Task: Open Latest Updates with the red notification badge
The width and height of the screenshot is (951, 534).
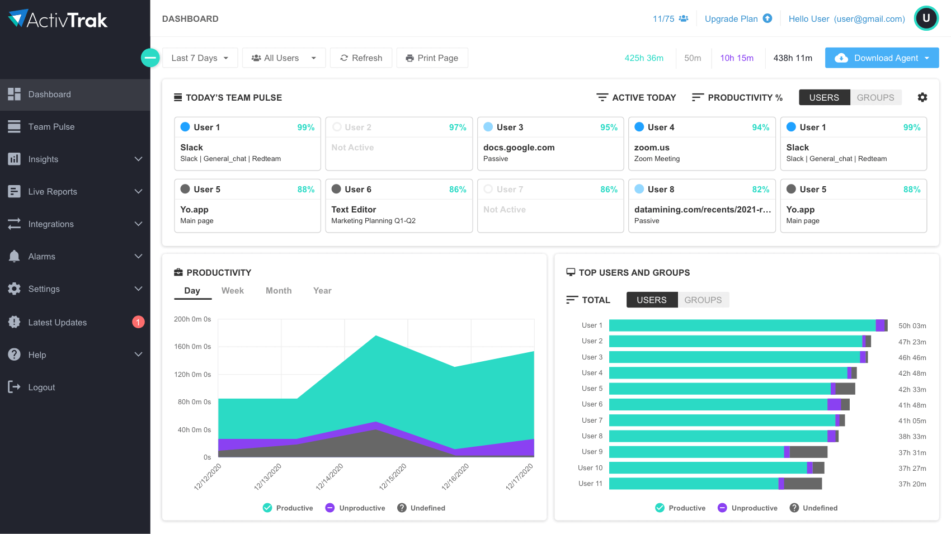Action: pyautogui.click(x=57, y=322)
